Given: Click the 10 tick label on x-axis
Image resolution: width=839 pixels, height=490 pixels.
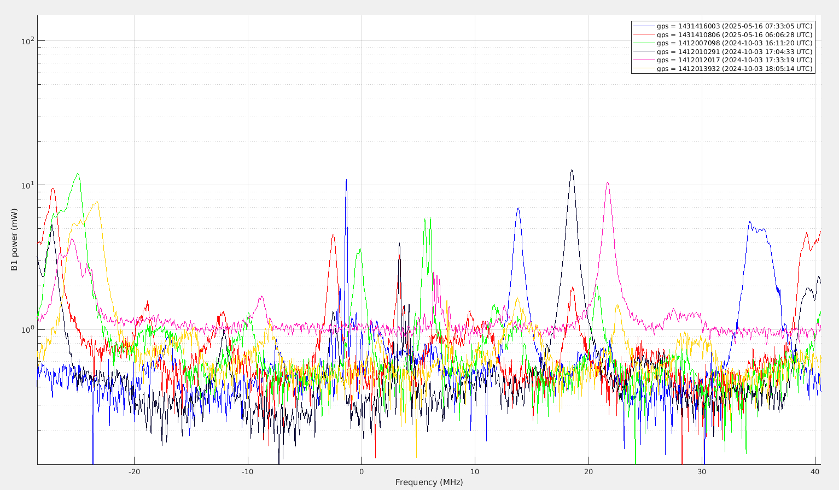Looking at the screenshot, I should [x=475, y=471].
